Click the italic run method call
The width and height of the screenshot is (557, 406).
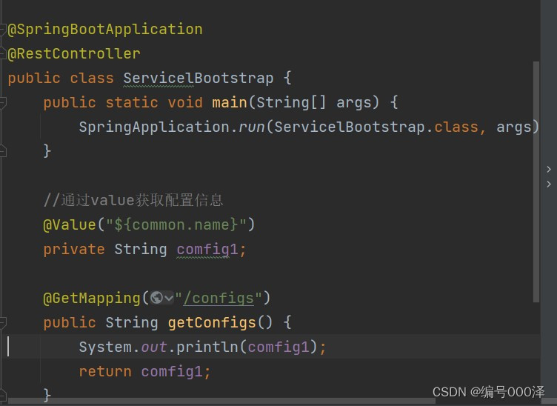click(x=252, y=127)
